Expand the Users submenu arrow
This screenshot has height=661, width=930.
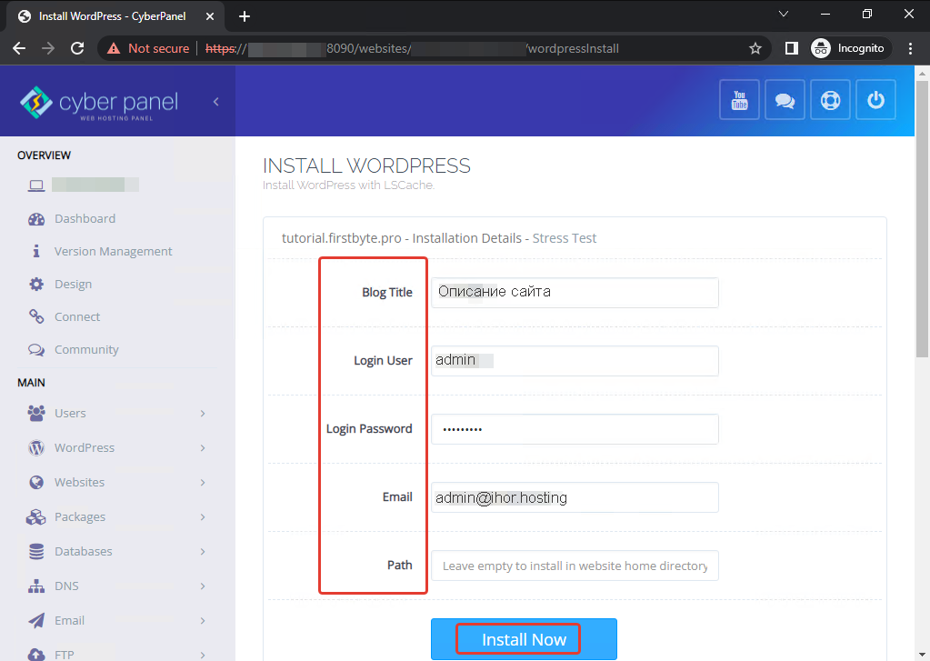point(203,414)
